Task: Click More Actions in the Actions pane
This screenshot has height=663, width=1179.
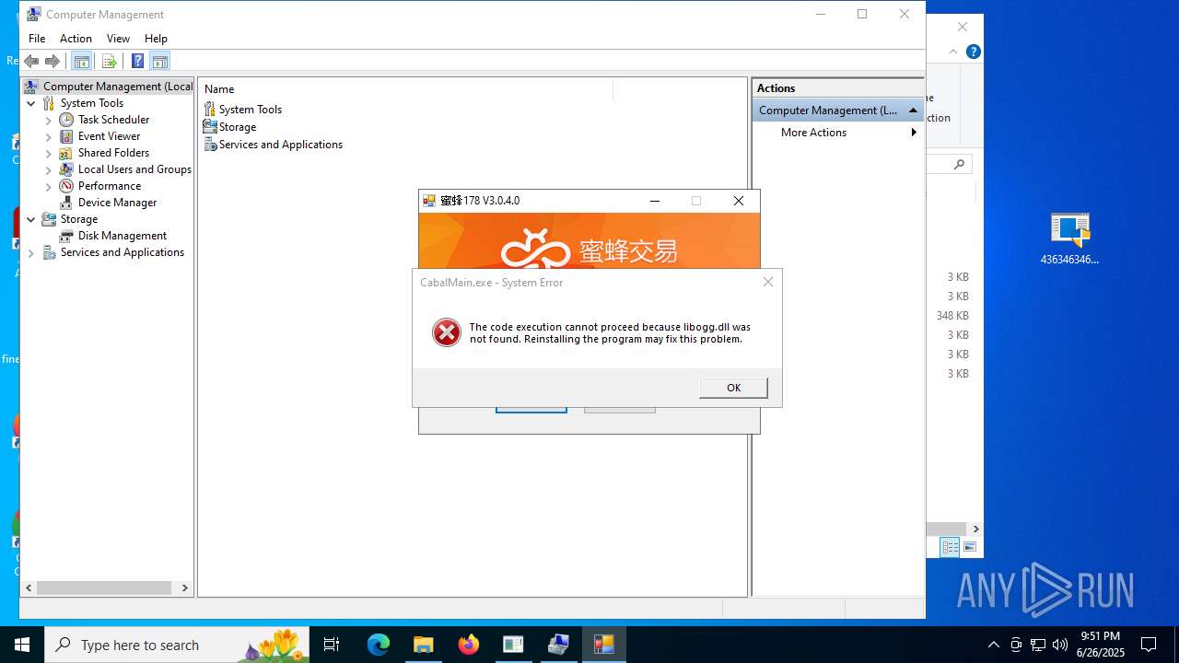Action: coord(813,133)
